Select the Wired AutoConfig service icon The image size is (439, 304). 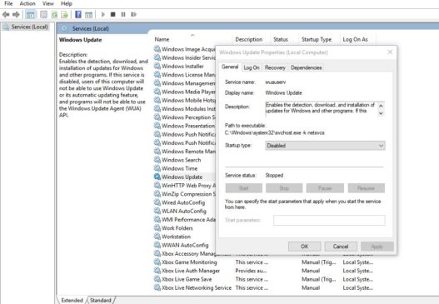pos(157,202)
